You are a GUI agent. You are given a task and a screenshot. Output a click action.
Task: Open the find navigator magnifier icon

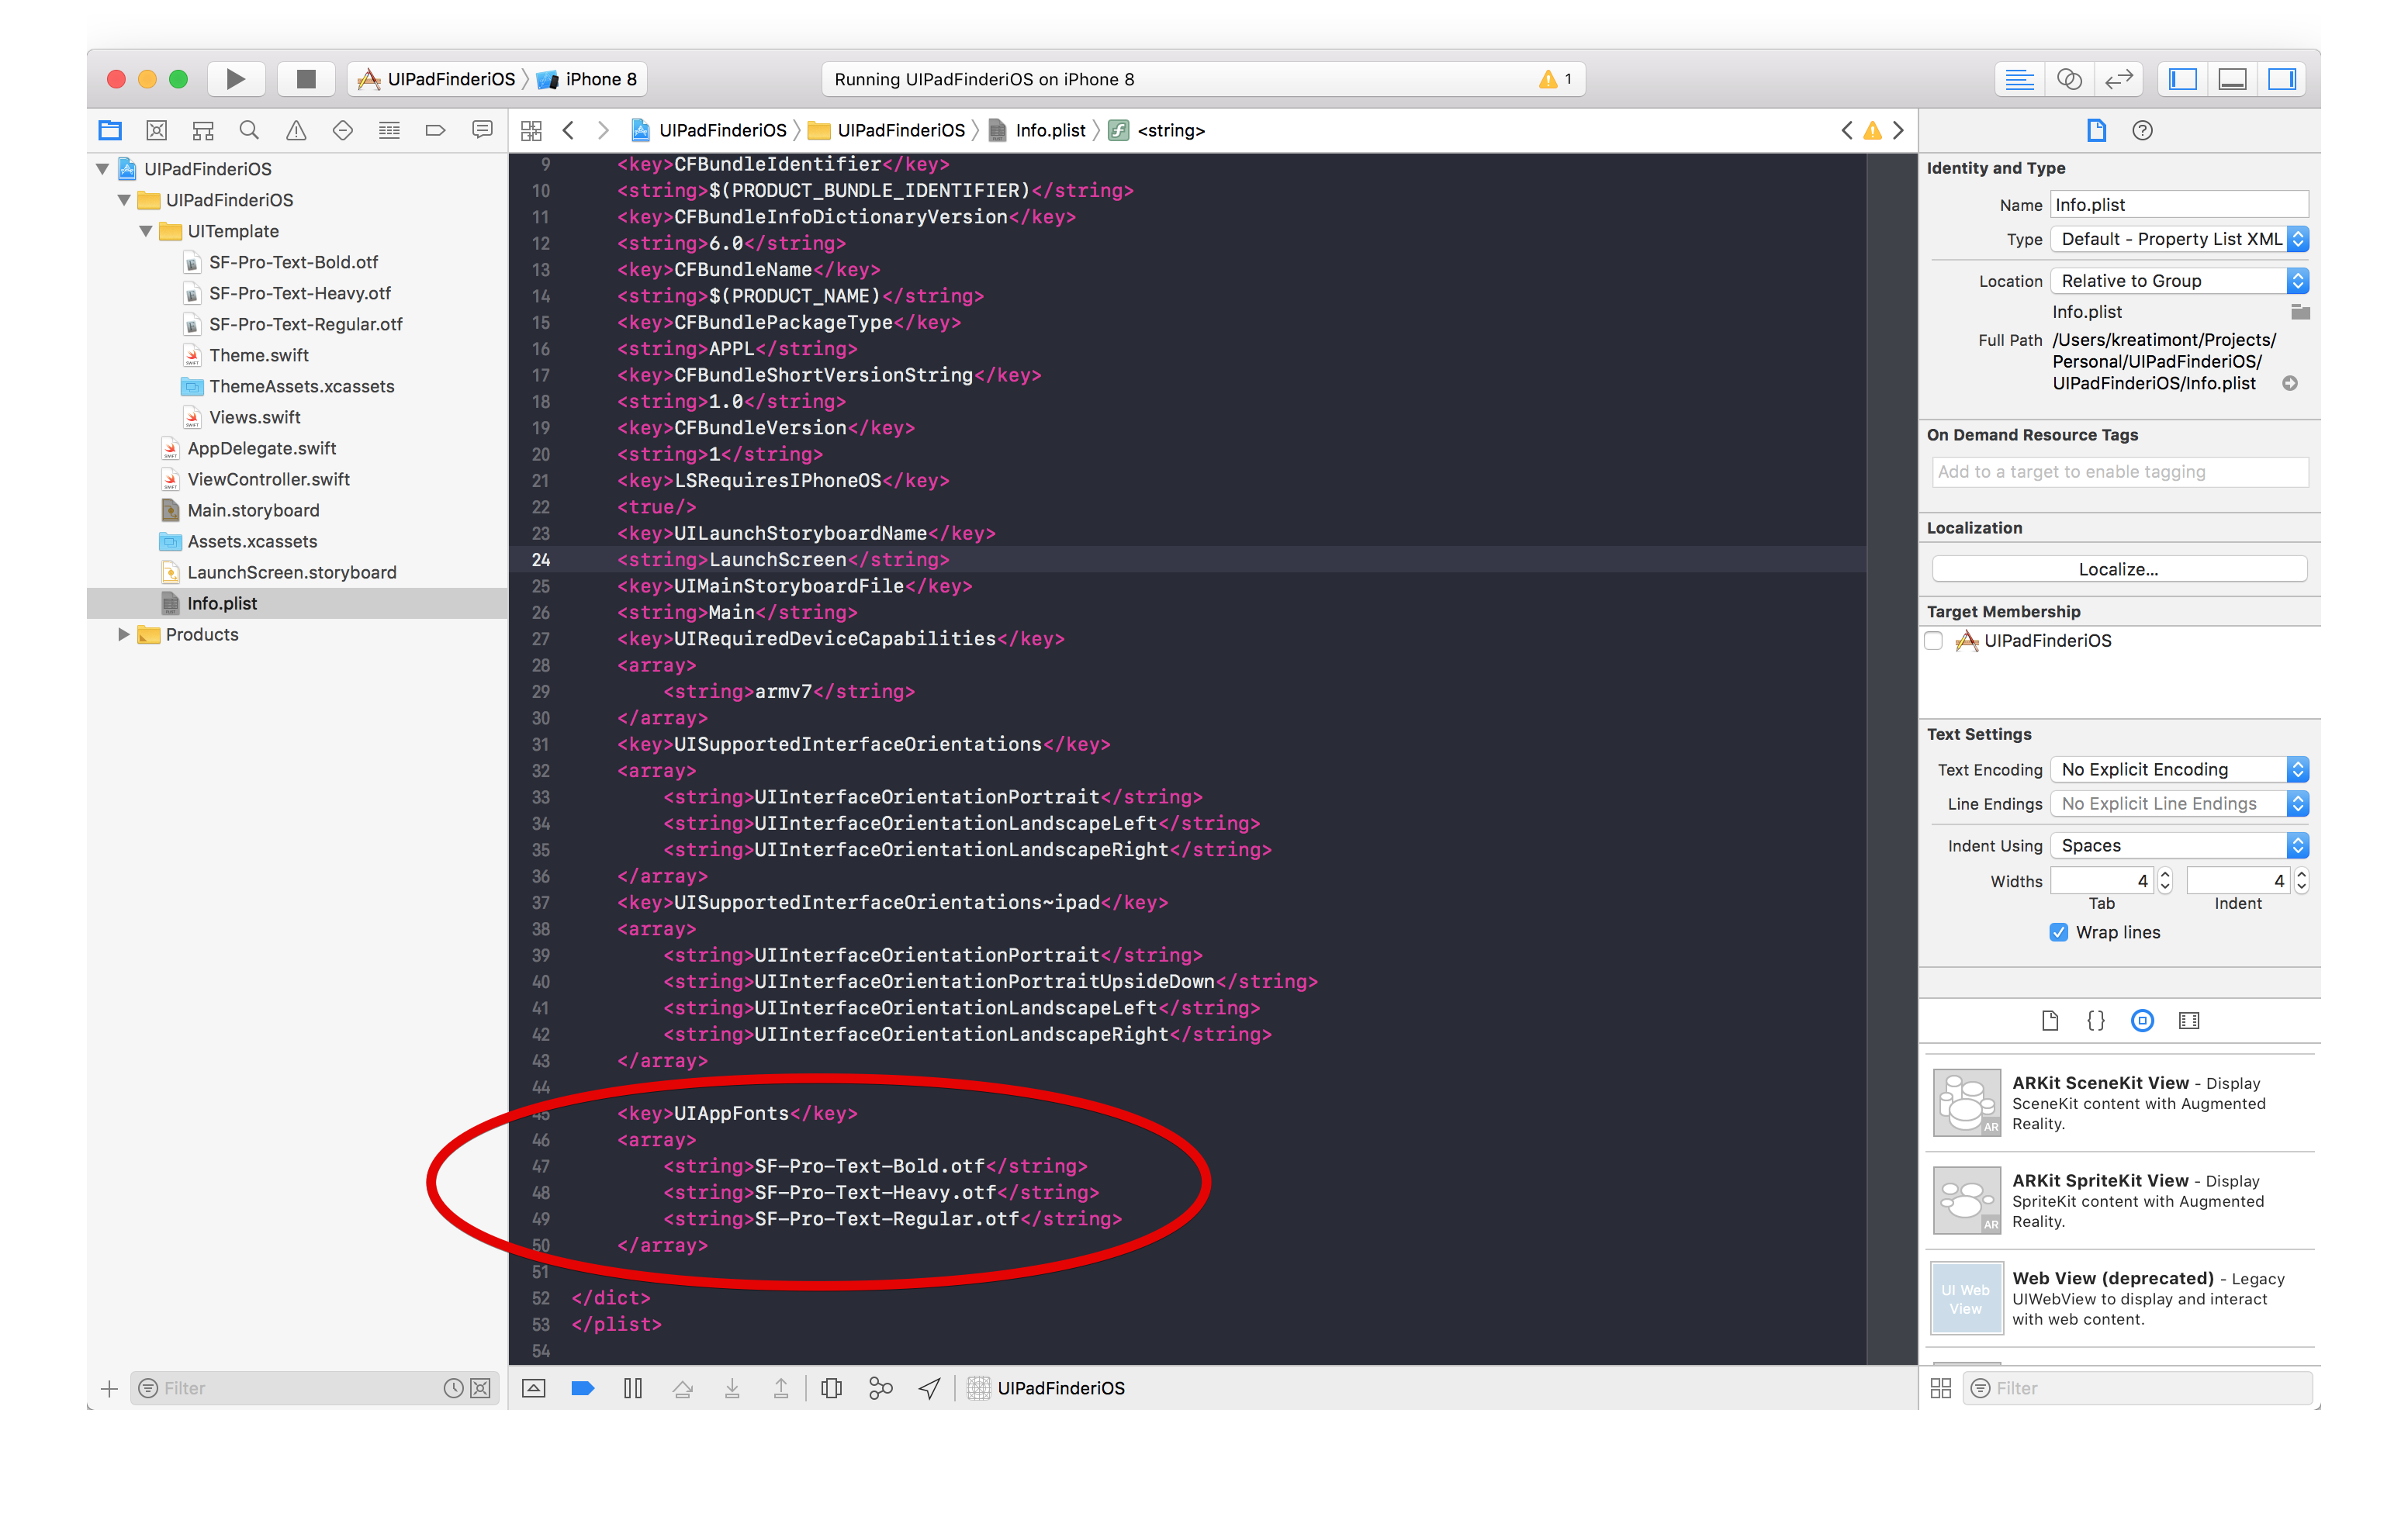pos(249,130)
